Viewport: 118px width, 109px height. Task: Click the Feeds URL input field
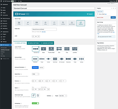click(44, 29)
